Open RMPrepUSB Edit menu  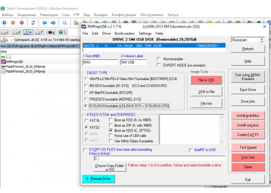[x=95, y=33]
